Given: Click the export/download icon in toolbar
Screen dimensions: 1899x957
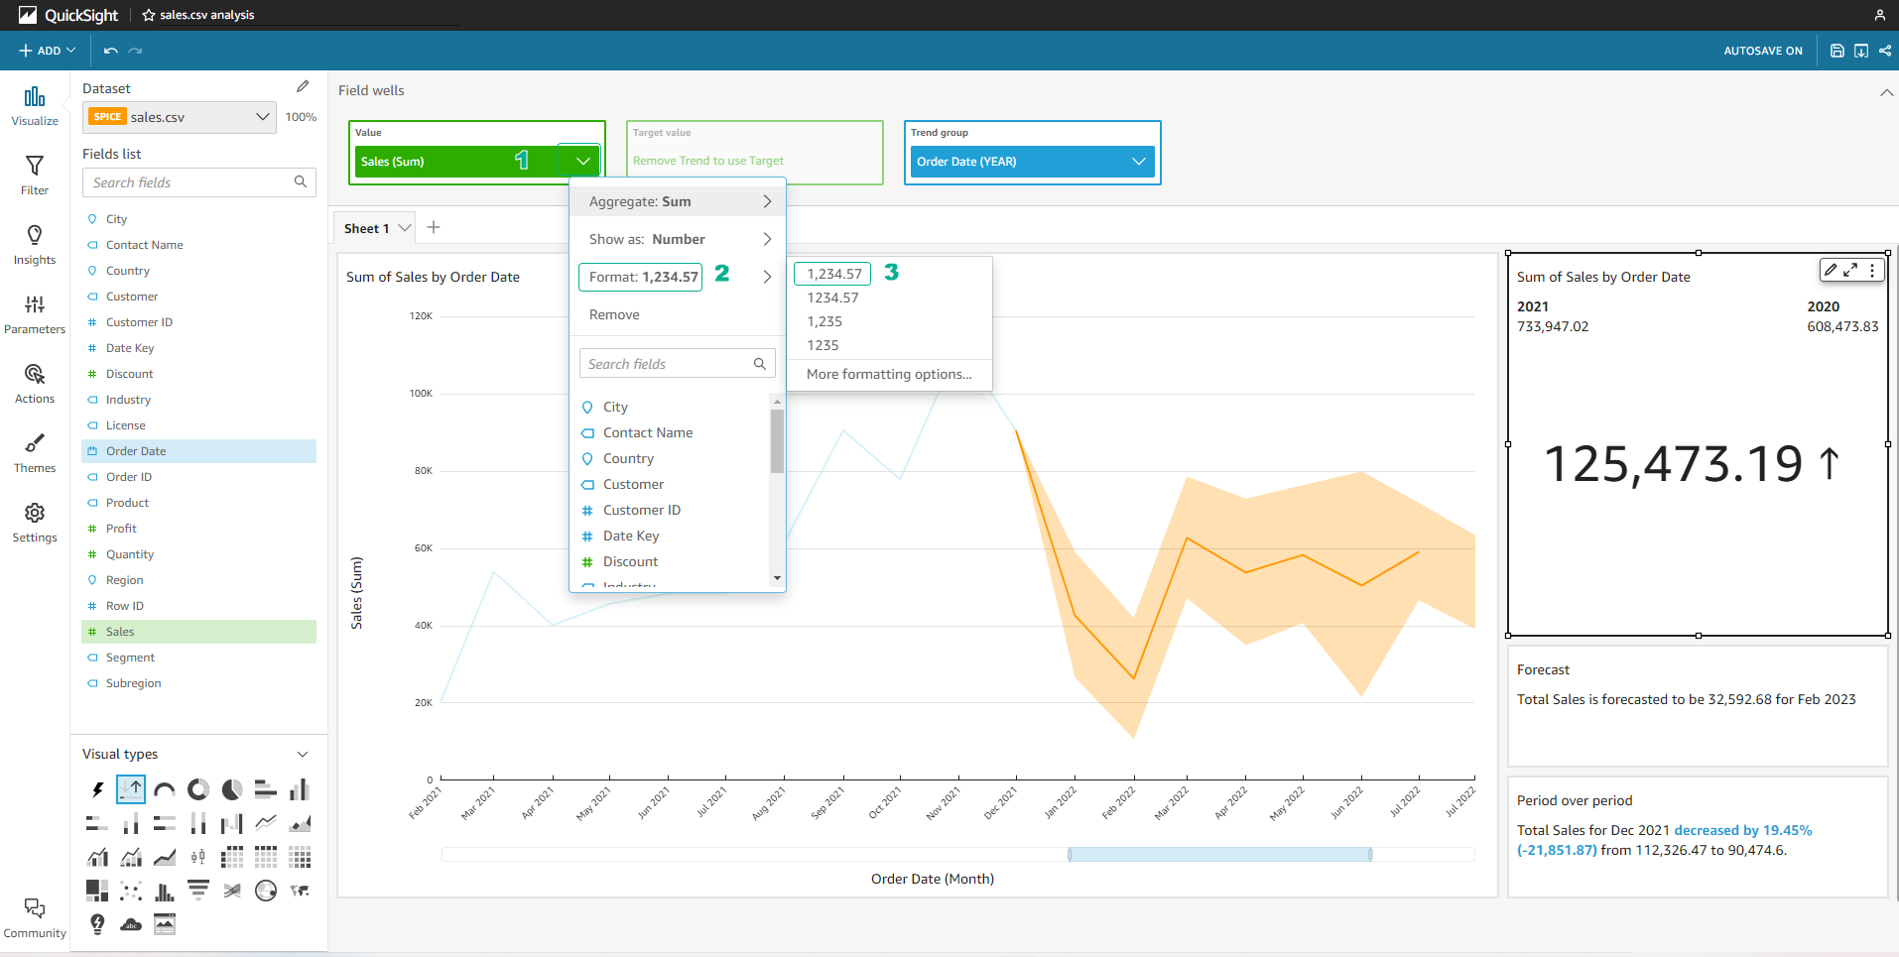Looking at the screenshot, I should [1861, 51].
